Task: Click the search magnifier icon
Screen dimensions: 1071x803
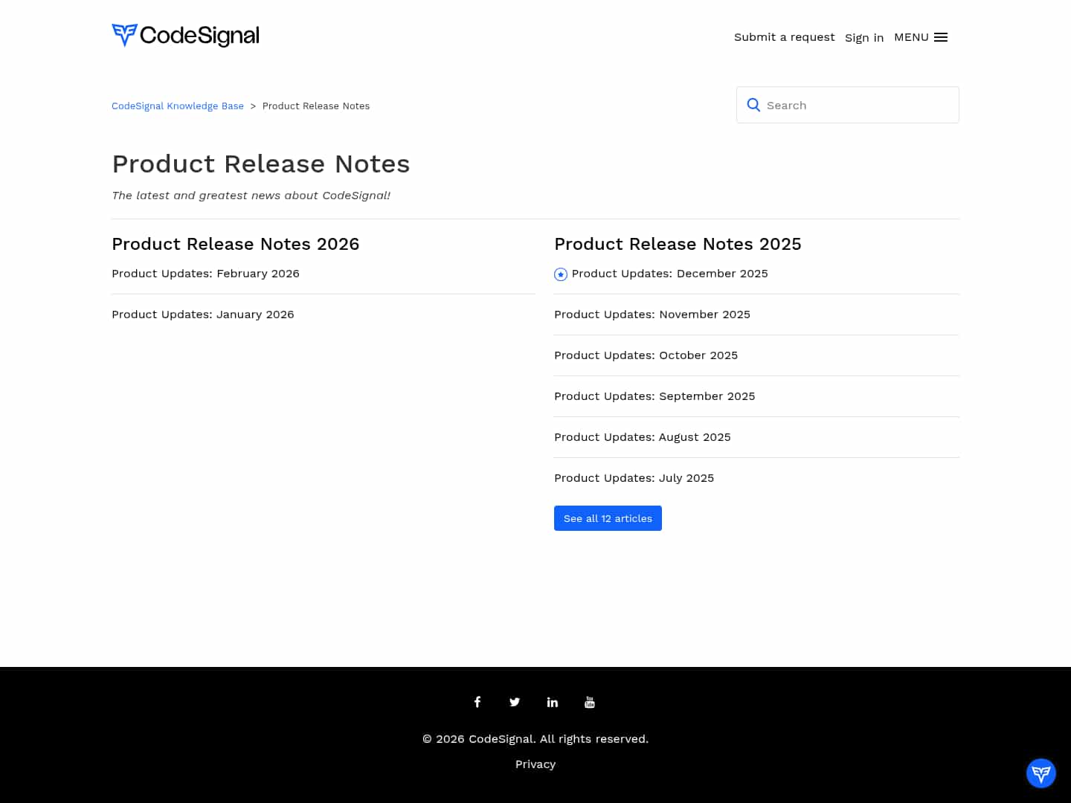Action: 753,106
